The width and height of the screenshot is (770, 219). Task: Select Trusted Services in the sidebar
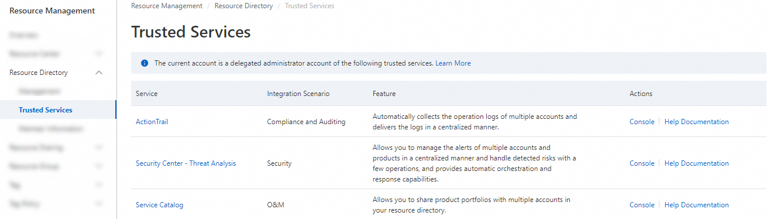(46, 110)
